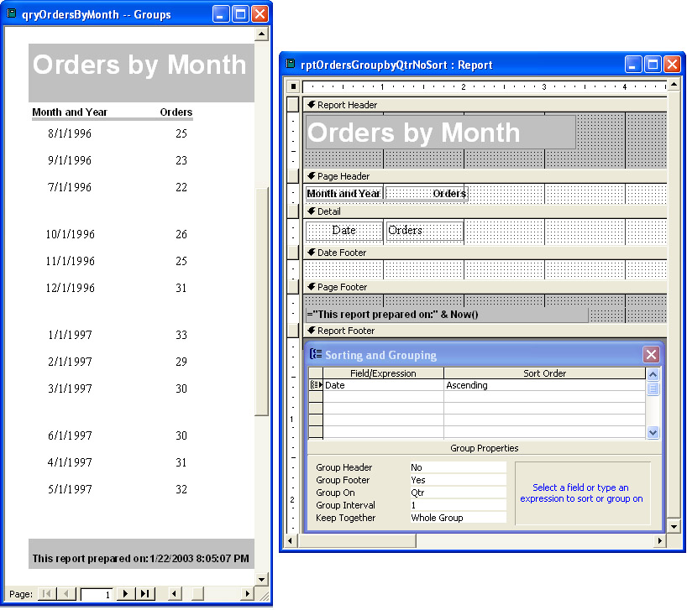
Task: Select the row selector for the Date grouping row
Action: (x=316, y=386)
